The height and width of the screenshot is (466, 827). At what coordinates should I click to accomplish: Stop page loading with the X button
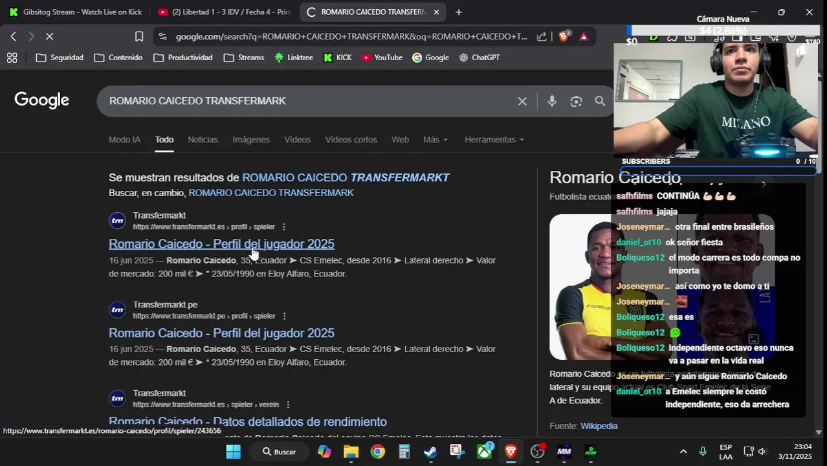[x=49, y=37]
